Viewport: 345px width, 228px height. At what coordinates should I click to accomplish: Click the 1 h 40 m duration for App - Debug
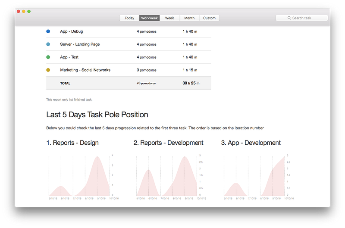coord(190,31)
